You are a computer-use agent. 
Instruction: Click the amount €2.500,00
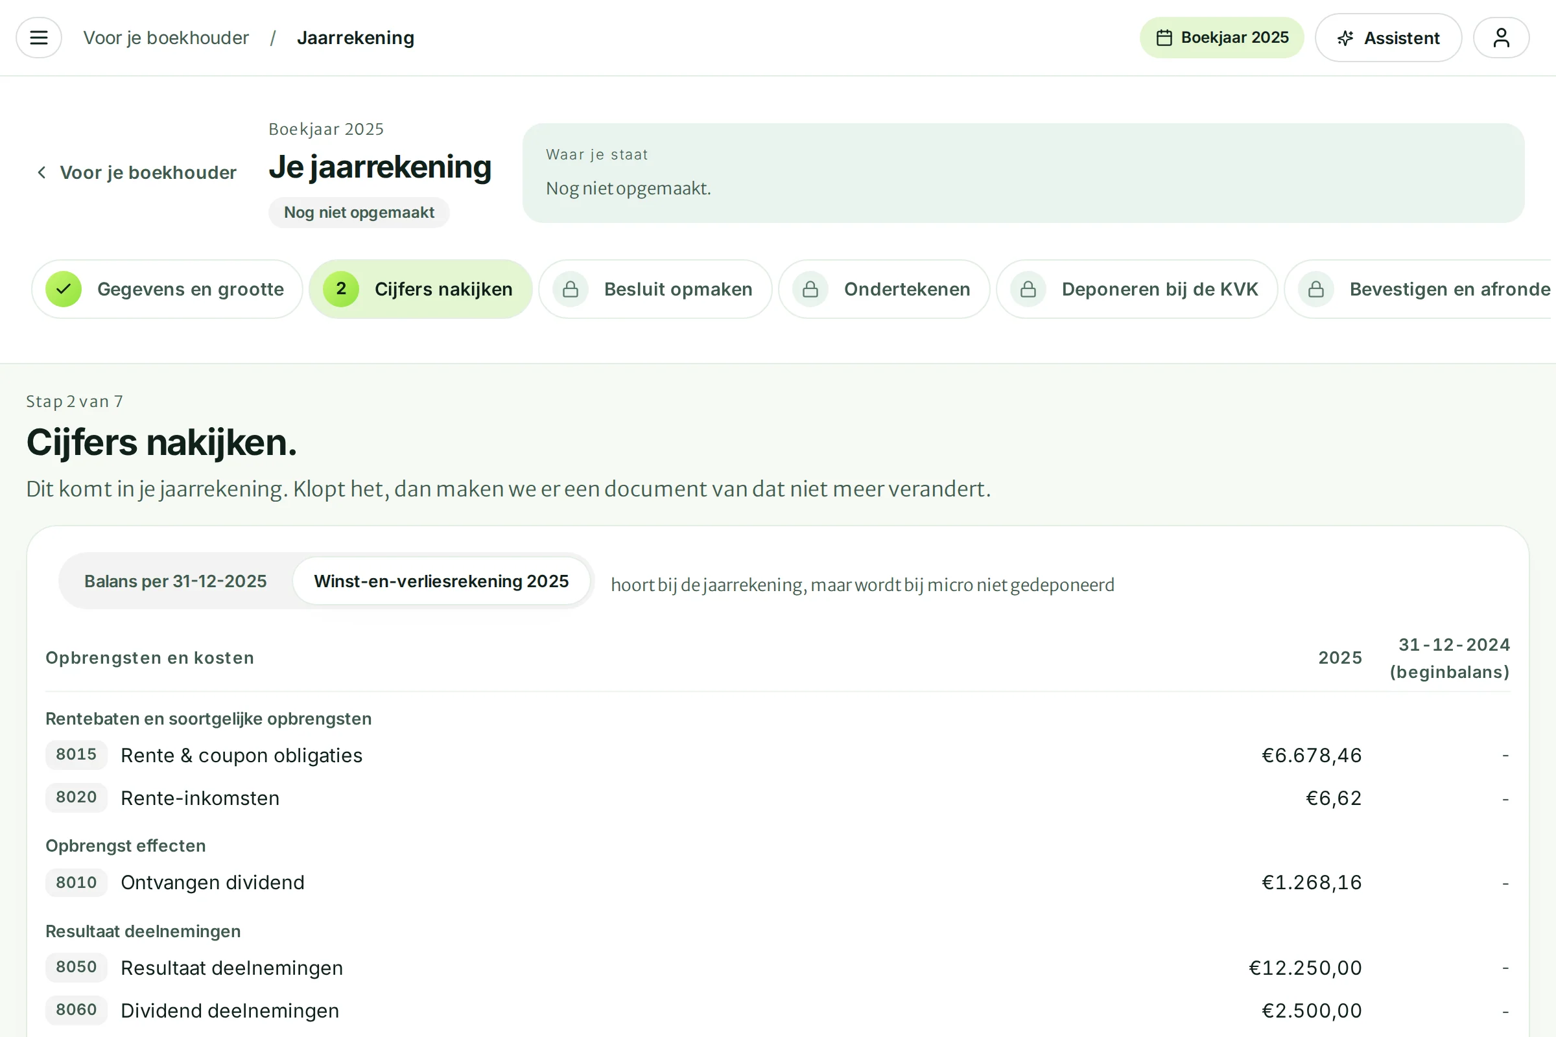coord(1312,1010)
